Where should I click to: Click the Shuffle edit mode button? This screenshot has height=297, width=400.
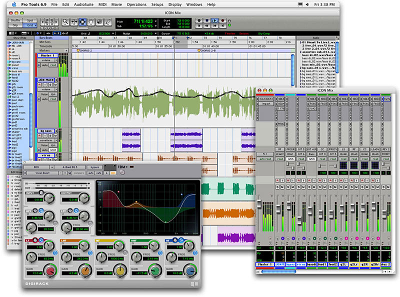[15, 20]
